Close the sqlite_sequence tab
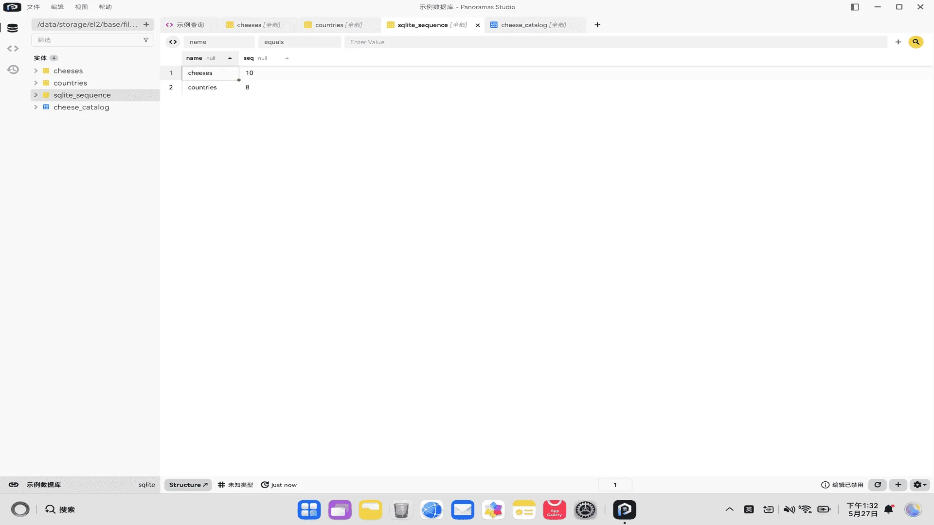The height and width of the screenshot is (525, 934). pyautogui.click(x=477, y=25)
